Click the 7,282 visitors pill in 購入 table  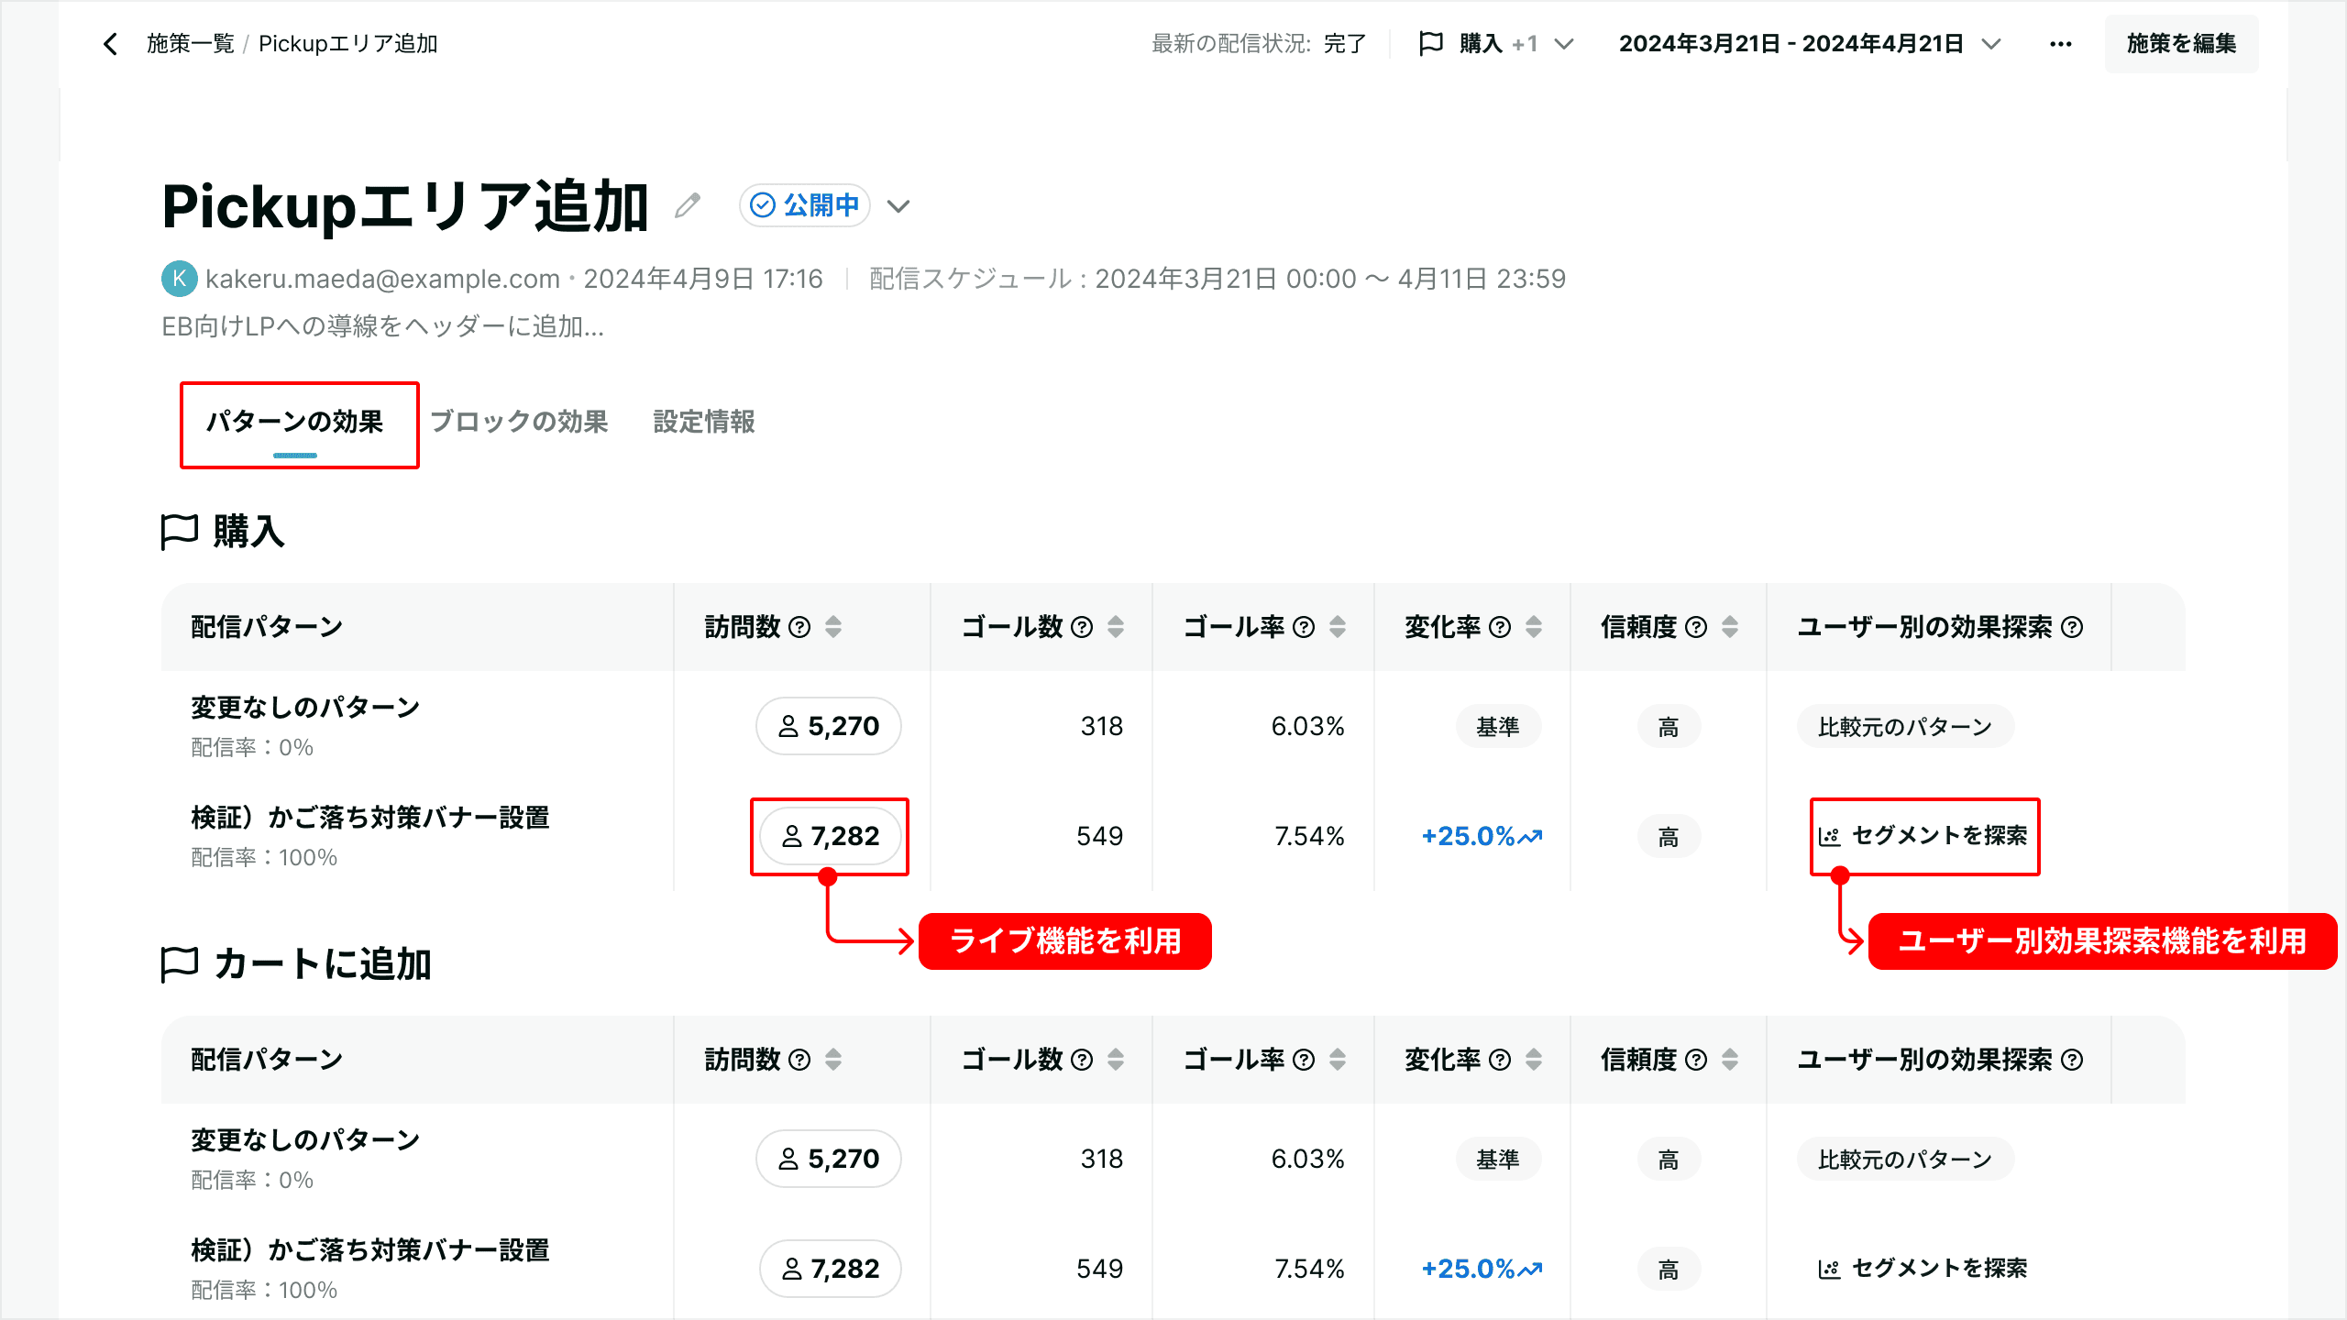click(x=830, y=836)
